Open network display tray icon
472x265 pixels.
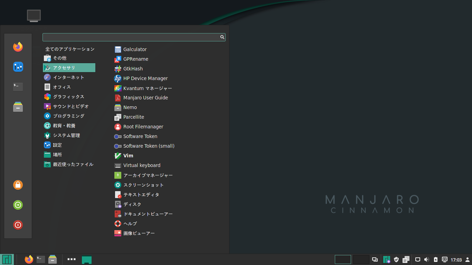click(417, 259)
